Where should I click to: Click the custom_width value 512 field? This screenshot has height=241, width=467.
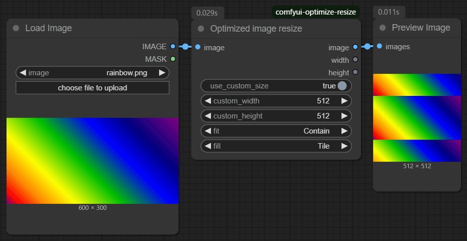[x=323, y=101]
